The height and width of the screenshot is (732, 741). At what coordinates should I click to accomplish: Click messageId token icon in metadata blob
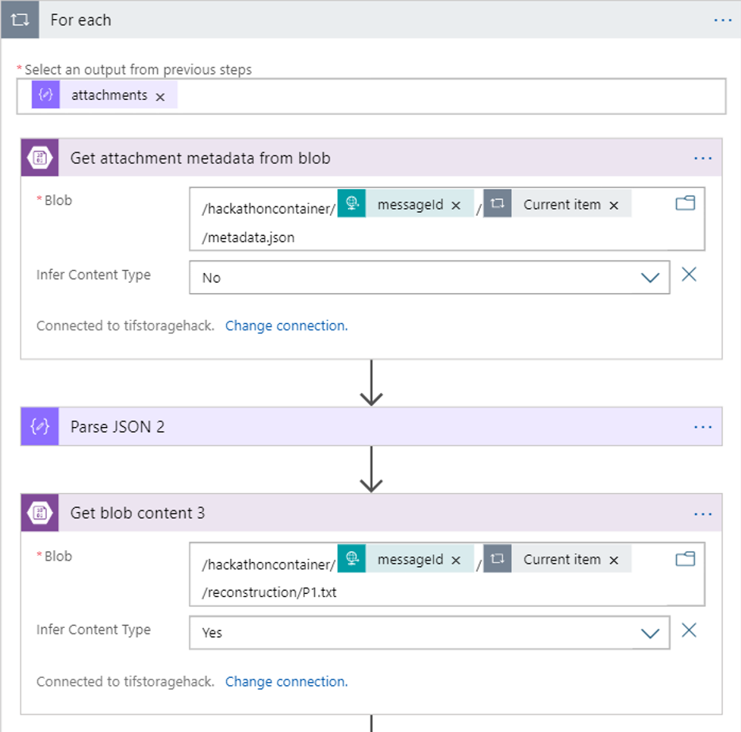[351, 203]
